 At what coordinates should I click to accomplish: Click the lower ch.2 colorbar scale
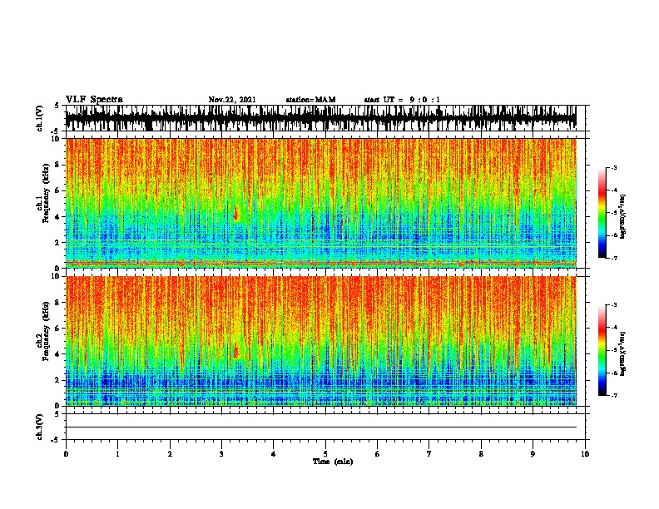(x=602, y=350)
